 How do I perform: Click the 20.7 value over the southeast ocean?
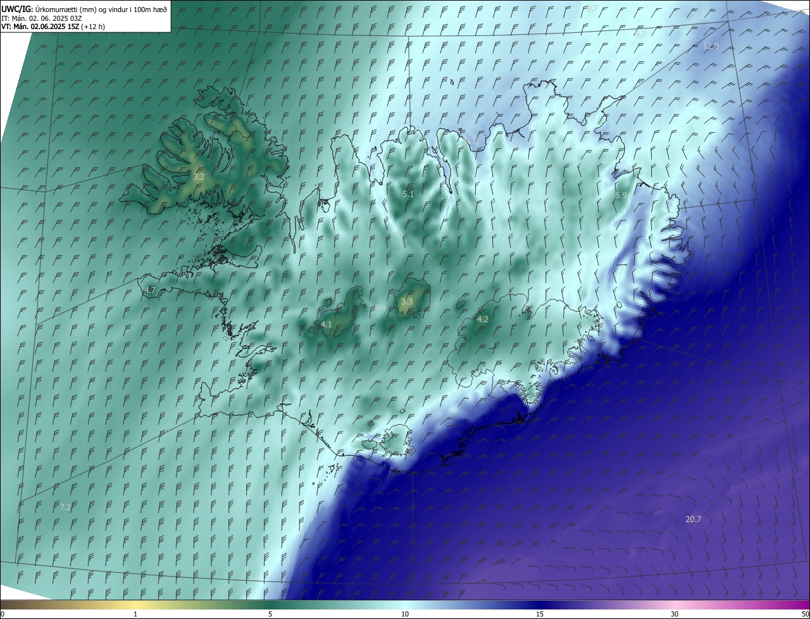694,519
